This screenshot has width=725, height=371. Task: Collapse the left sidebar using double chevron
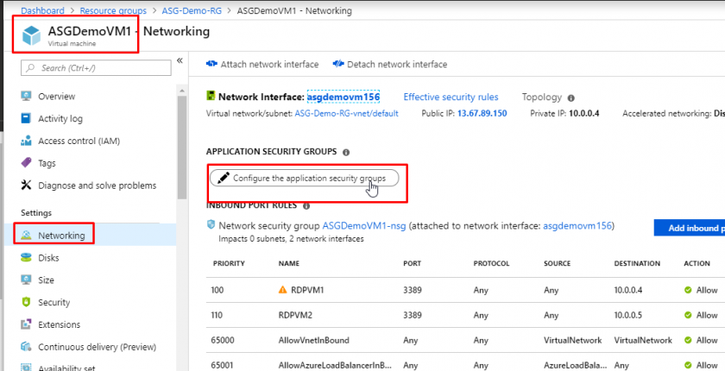[180, 61]
